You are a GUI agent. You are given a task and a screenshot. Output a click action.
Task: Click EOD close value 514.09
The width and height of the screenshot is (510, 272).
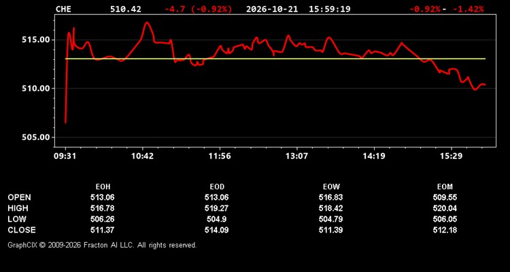(217, 230)
